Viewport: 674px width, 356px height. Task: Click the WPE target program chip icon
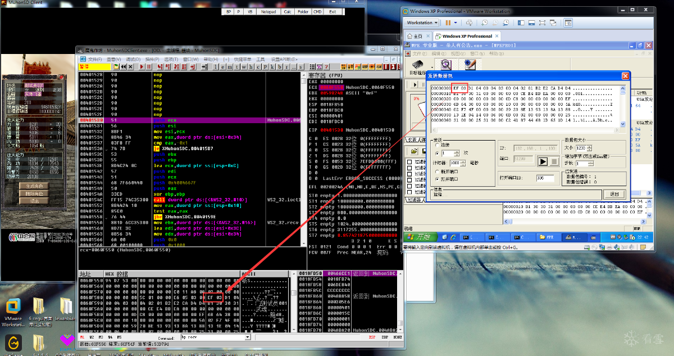418,65
